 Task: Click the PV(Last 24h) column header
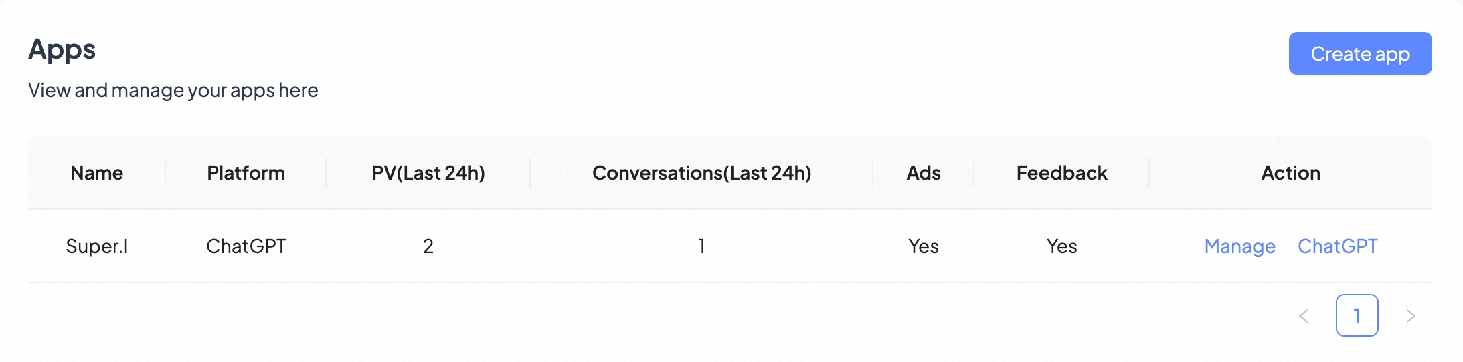(428, 173)
